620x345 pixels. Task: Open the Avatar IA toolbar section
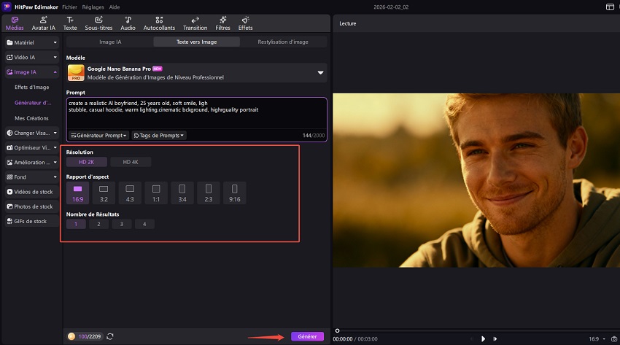pyautogui.click(x=44, y=23)
